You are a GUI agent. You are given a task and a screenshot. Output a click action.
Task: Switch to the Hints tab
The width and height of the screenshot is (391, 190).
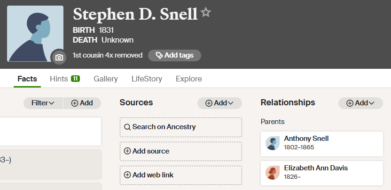pyautogui.click(x=64, y=79)
